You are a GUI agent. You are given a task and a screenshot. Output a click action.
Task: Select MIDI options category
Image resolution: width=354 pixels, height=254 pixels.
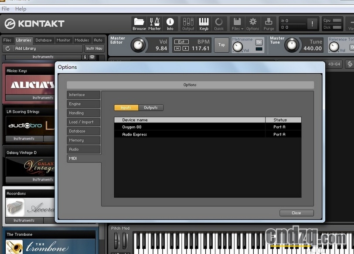pos(84,158)
